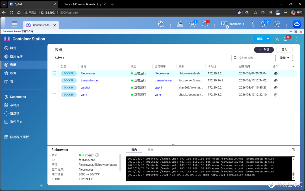Open a new browser tab
This screenshot has width=305, height=191.
point(112,4)
